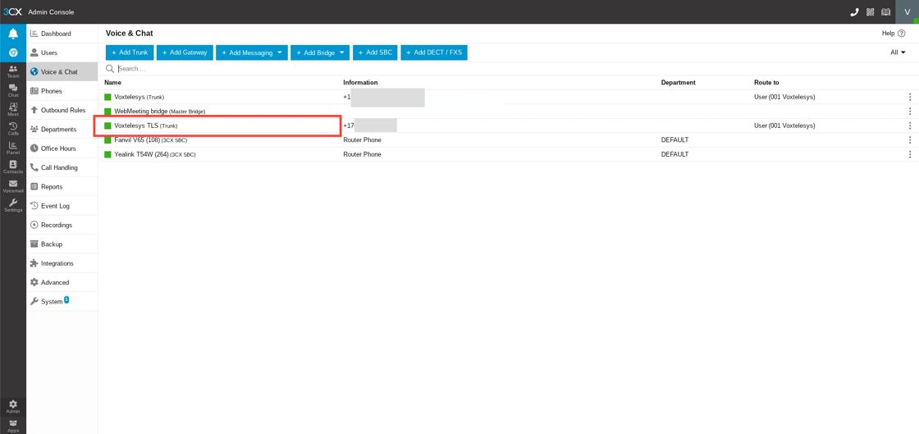The image size is (919, 434).
Task: Go to Phones in the sidebar
Action: (62, 91)
